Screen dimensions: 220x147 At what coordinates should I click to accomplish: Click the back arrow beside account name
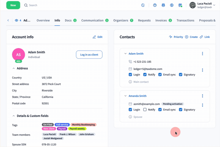(x=8, y=20)
